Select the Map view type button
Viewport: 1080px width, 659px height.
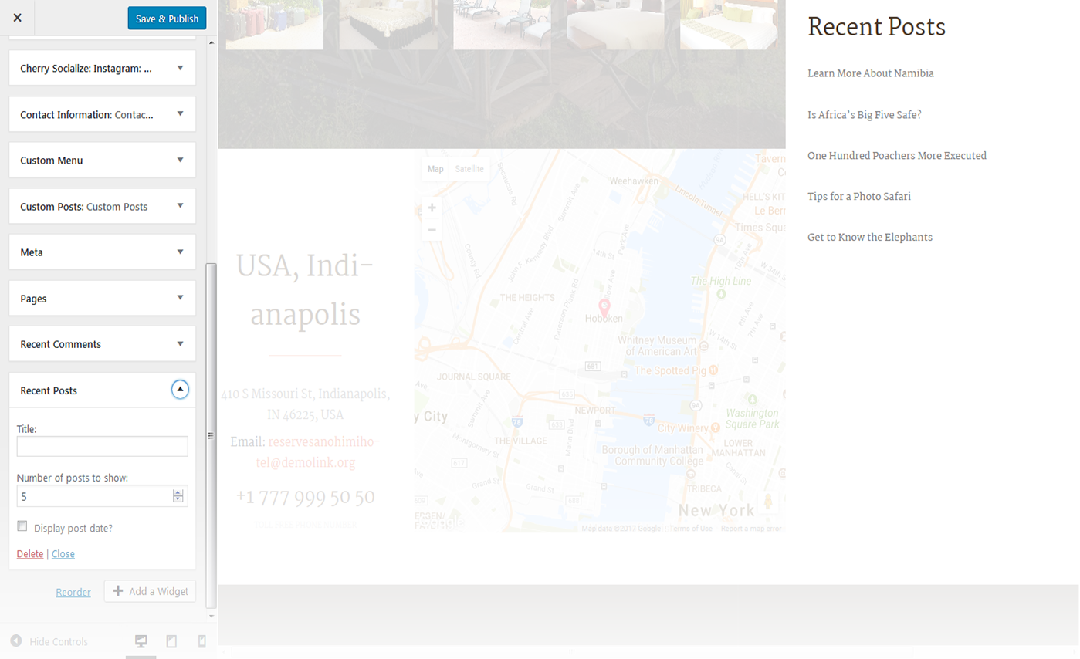tap(435, 169)
